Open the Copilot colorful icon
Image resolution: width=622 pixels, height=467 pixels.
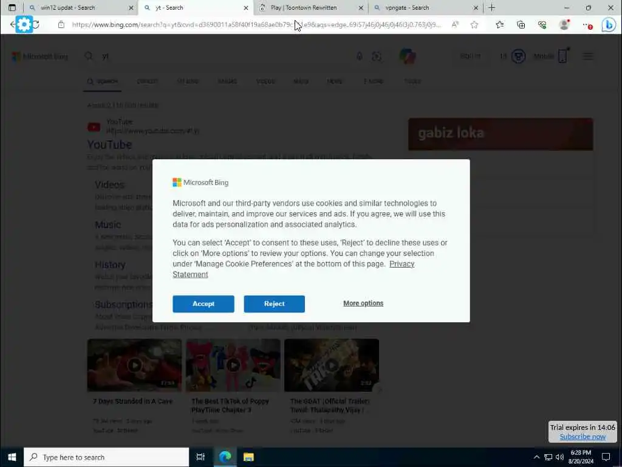coord(408,56)
